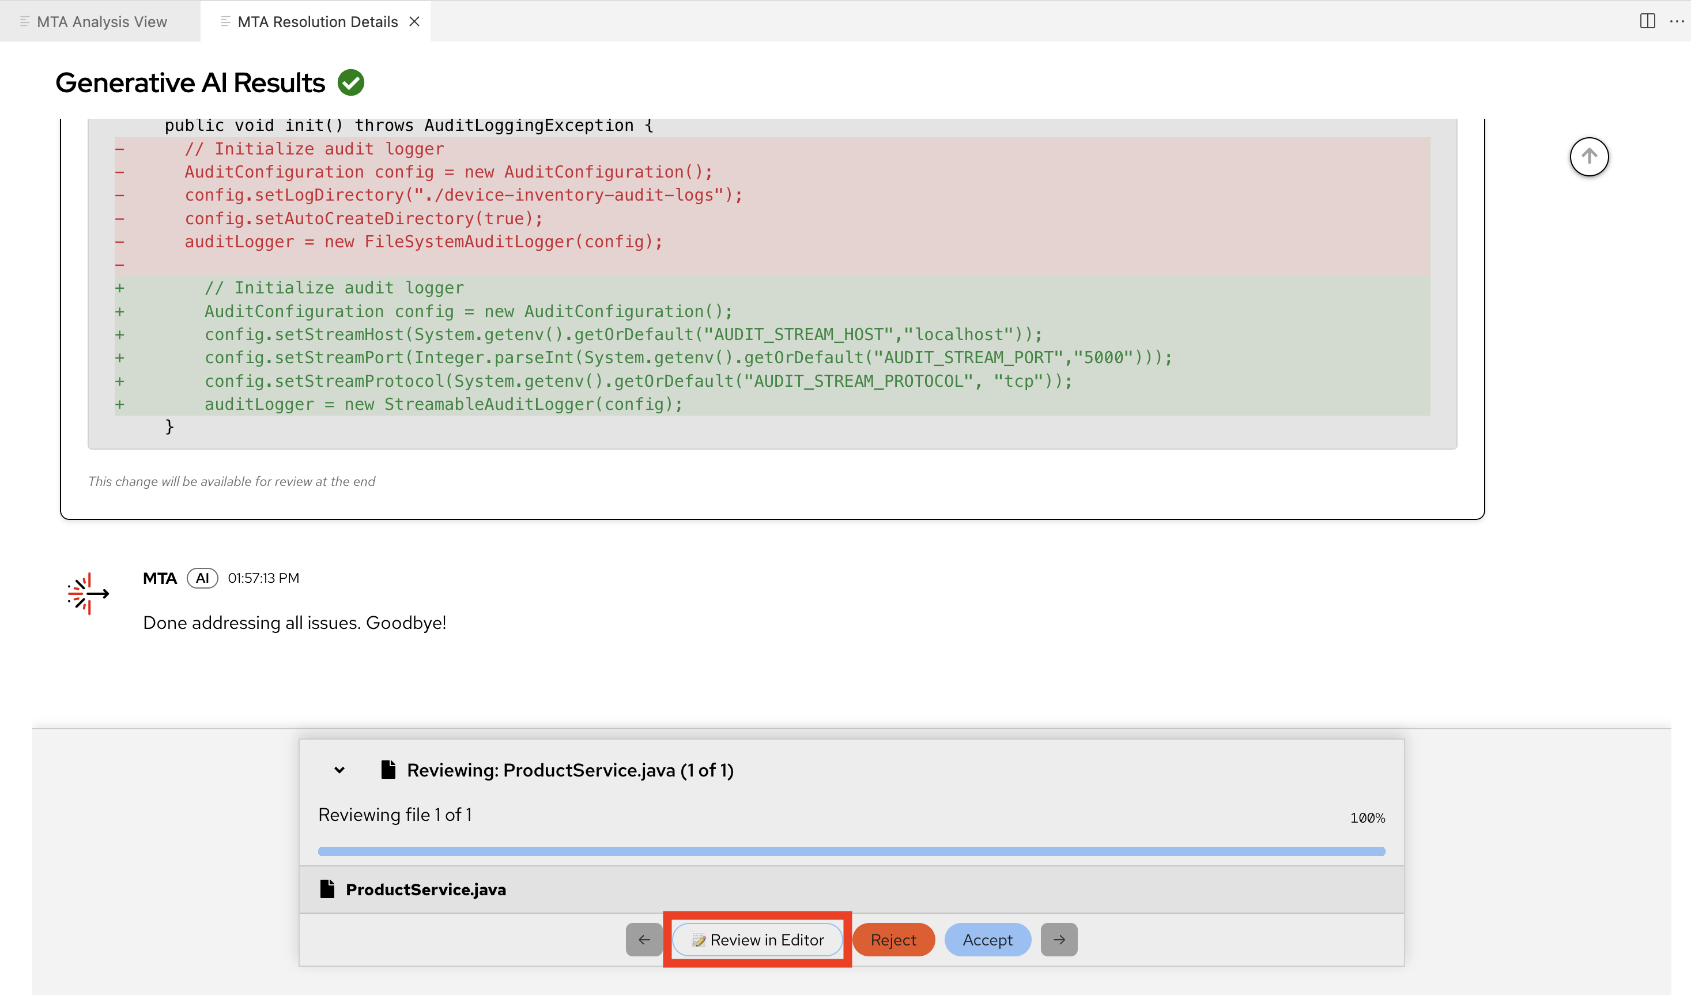Accept the ProductService.java change
The width and height of the screenshot is (1691, 995).
click(x=987, y=939)
